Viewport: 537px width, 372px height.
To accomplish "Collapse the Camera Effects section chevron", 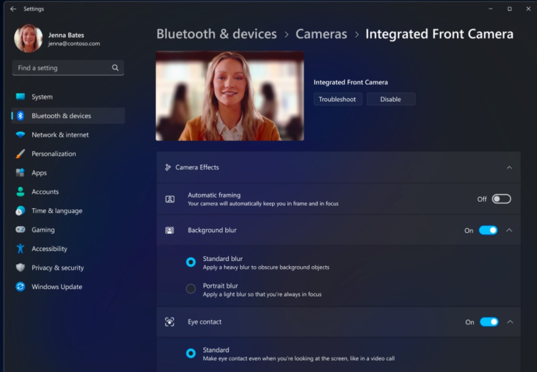I will 509,168.
